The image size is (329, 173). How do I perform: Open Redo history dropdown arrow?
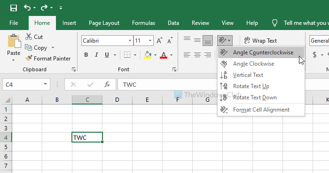(x=51, y=8)
